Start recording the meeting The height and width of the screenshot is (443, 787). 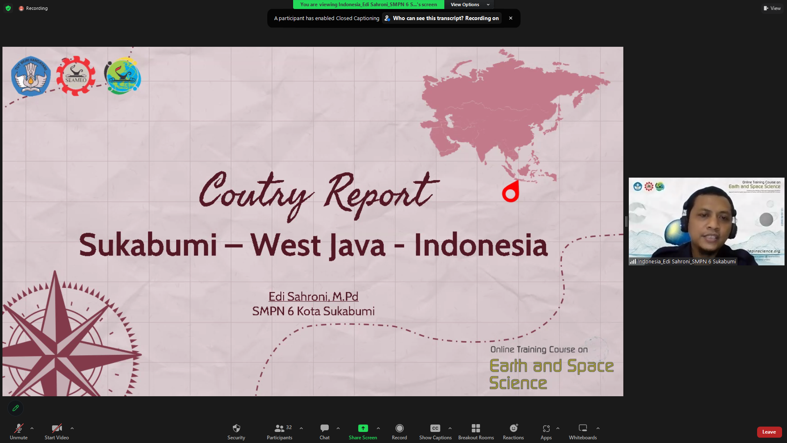399,432
